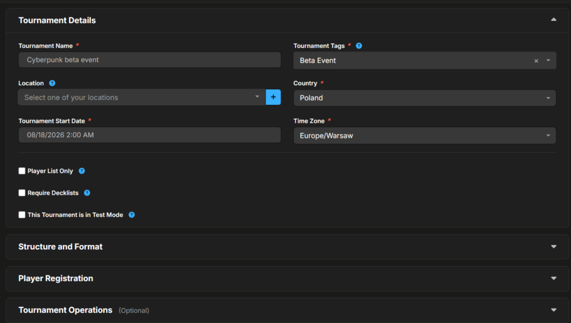Click the (Optional) text
Image resolution: width=571 pixels, height=323 pixels.
tap(134, 311)
